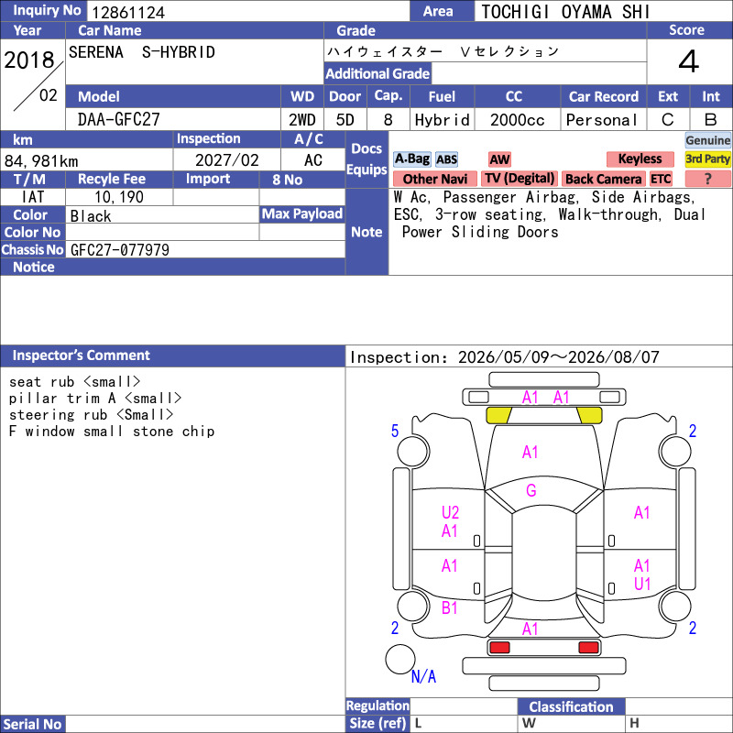The height and width of the screenshot is (733, 733).
Task: Click the ETC equipment badge
Action: click(x=661, y=179)
